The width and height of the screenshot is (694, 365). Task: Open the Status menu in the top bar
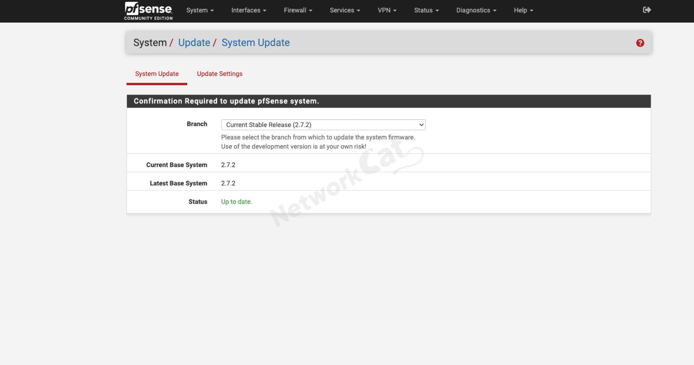click(x=426, y=10)
